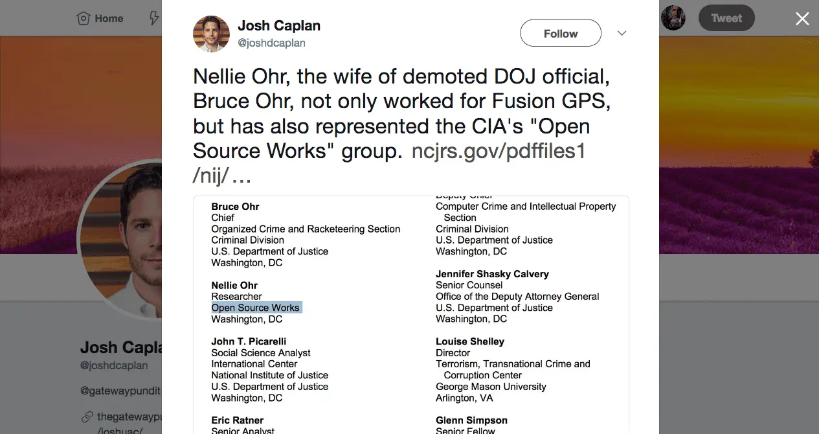This screenshot has height=434, width=819.
Task: Click highlighted Open Source Works text
Action: (256, 308)
